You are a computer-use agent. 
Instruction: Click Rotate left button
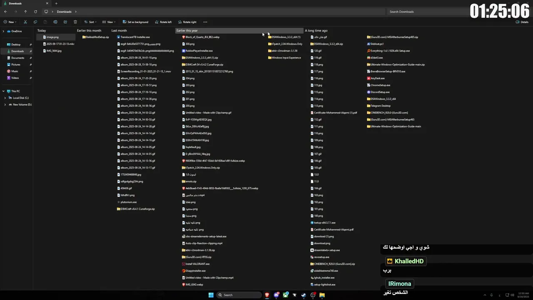coord(163,22)
